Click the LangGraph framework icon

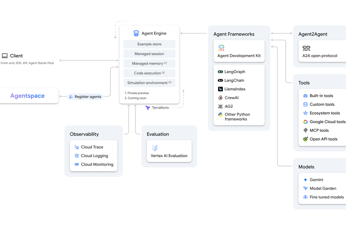[220, 71]
